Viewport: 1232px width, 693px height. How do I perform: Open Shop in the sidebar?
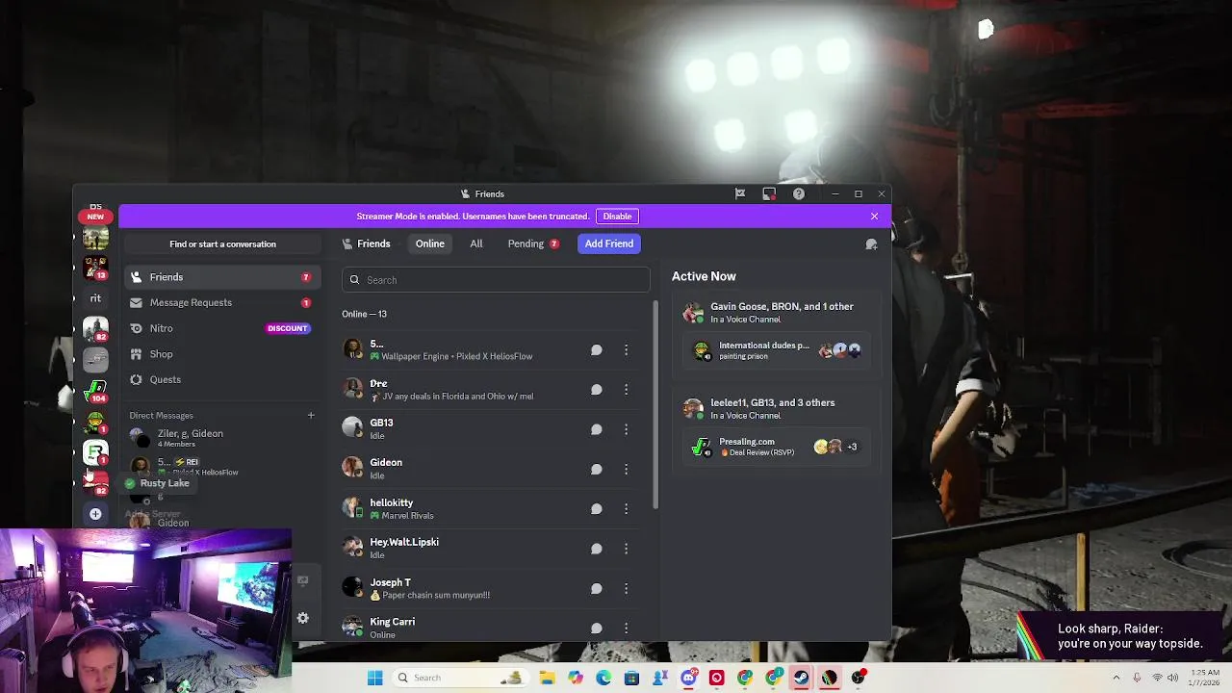tap(221, 354)
